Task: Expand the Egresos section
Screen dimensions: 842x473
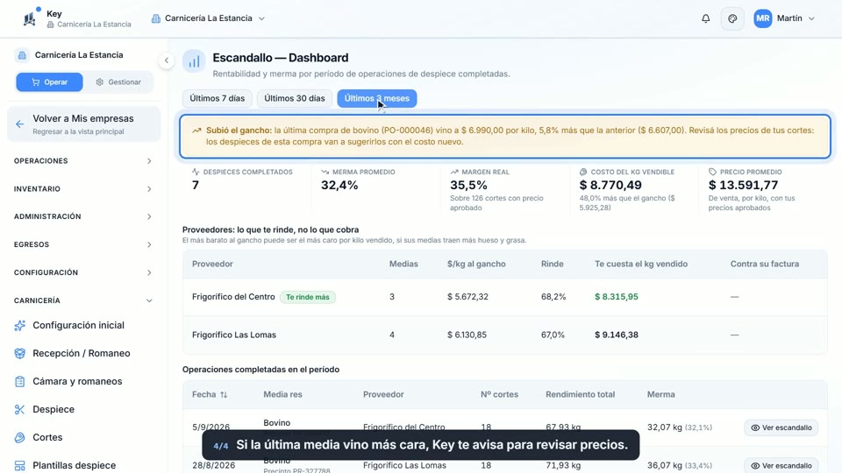Action: [82, 244]
